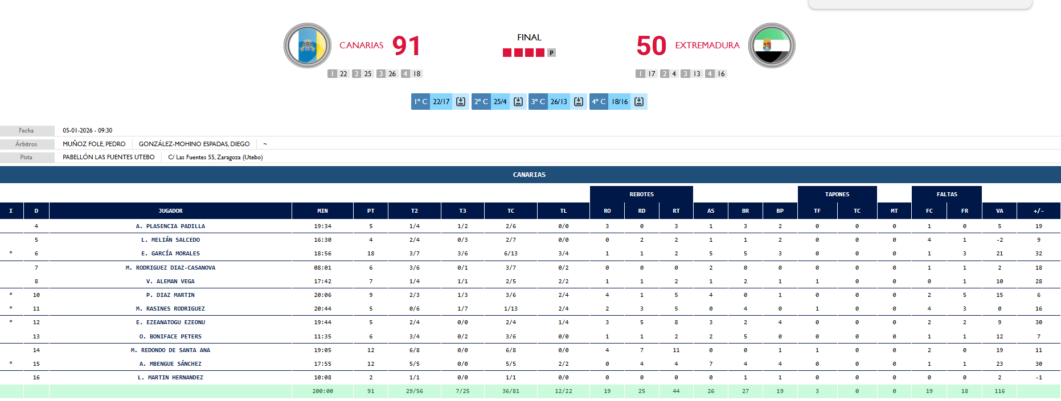Download the 2nd quarter stats

pyautogui.click(x=518, y=102)
